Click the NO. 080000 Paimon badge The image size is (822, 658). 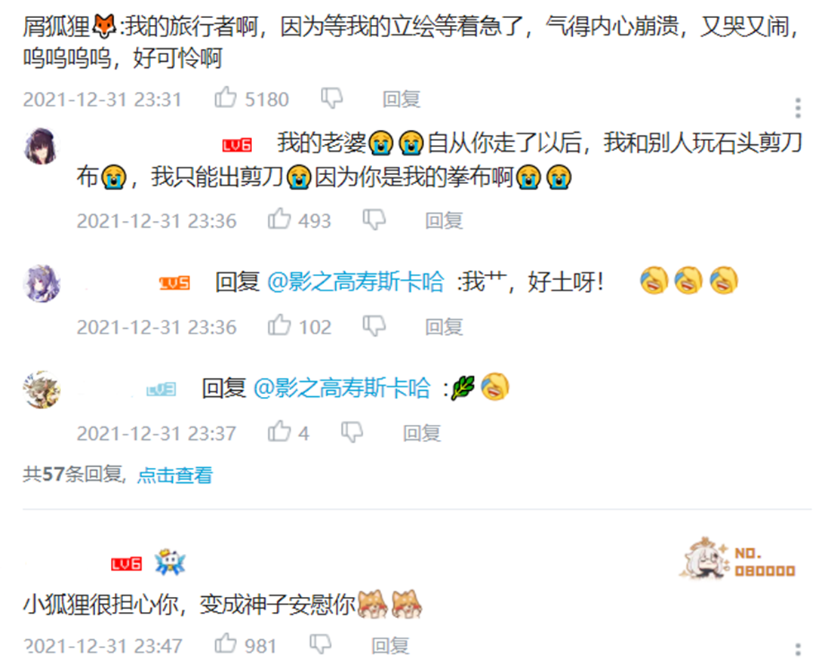[x=737, y=558]
